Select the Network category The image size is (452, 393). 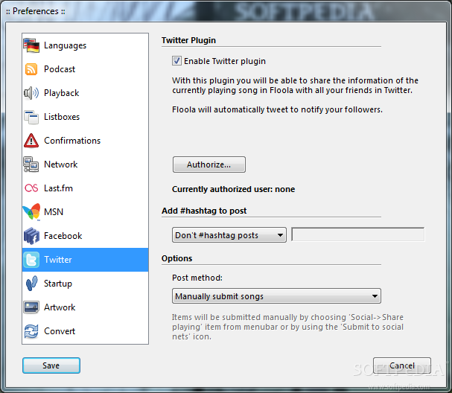86,164
